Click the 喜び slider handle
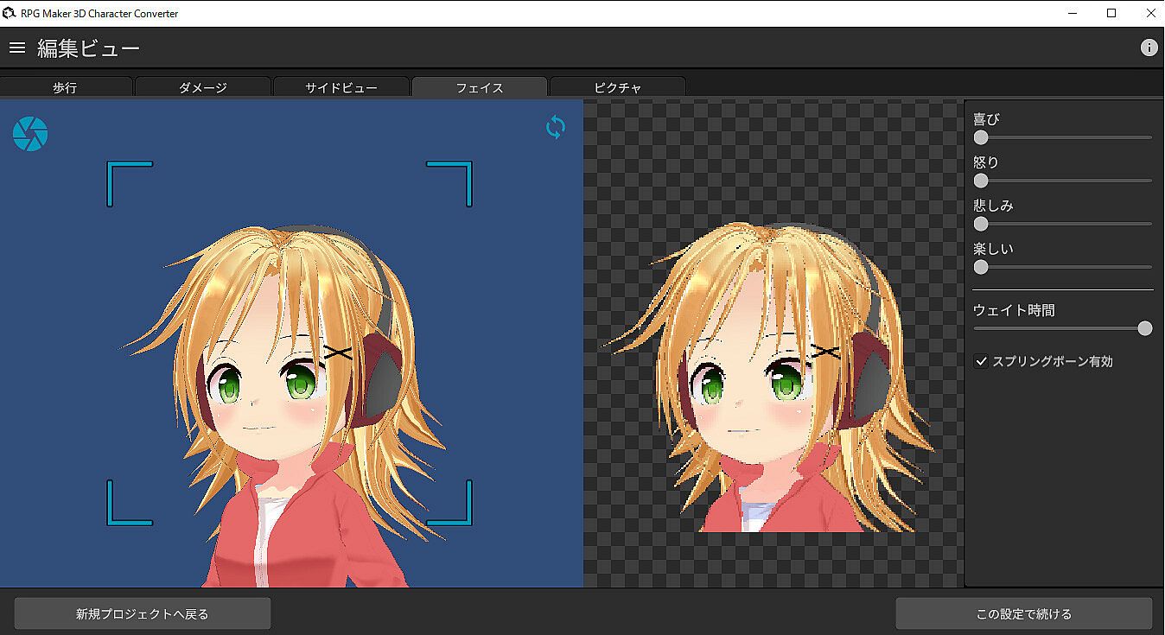The height and width of the screenshot is (635, 1165). tap(981, 137)
